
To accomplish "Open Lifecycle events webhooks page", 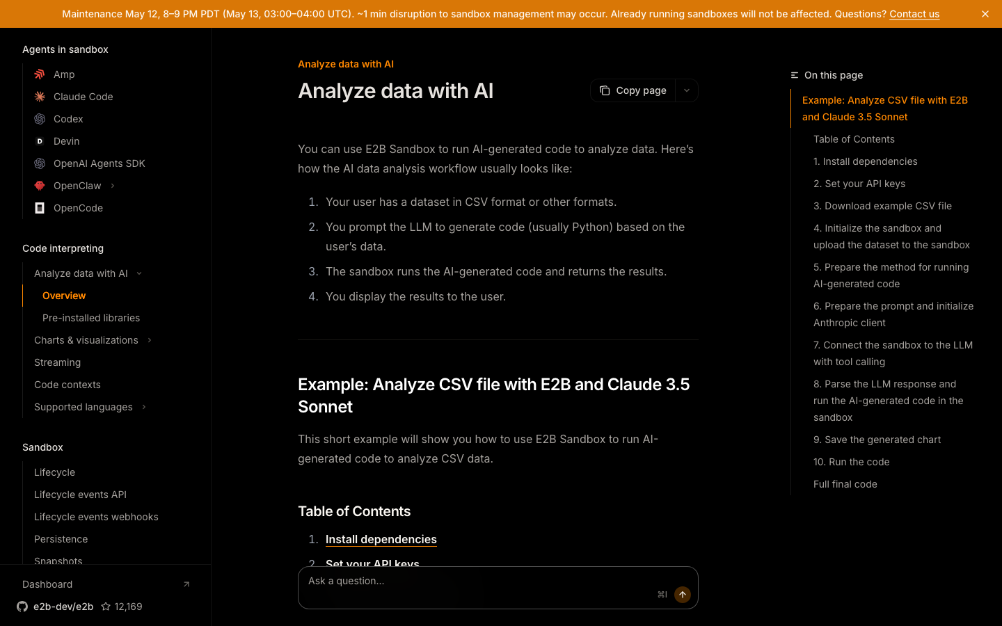I will pyautogui.click(x=96, y=517).
